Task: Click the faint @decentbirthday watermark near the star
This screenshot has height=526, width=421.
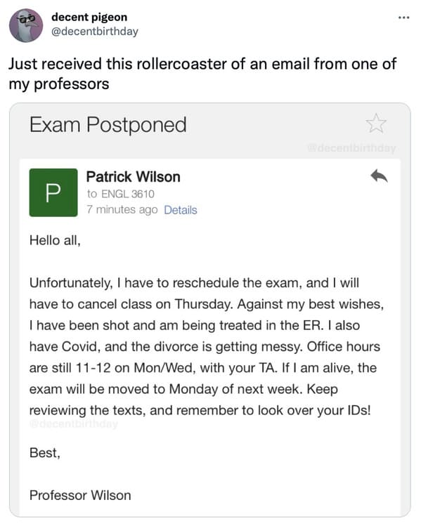Action: pos(351,148)
